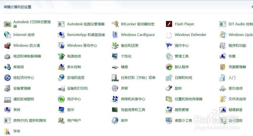Image resolution: width=253 pixels, height=136 pixels.
Task: Click the 邮件 icon
Action: (115, 121)
